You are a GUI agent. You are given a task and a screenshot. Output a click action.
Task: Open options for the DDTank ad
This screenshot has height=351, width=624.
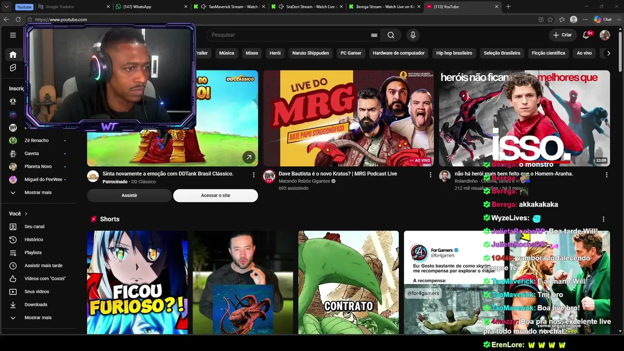point(253,175)
